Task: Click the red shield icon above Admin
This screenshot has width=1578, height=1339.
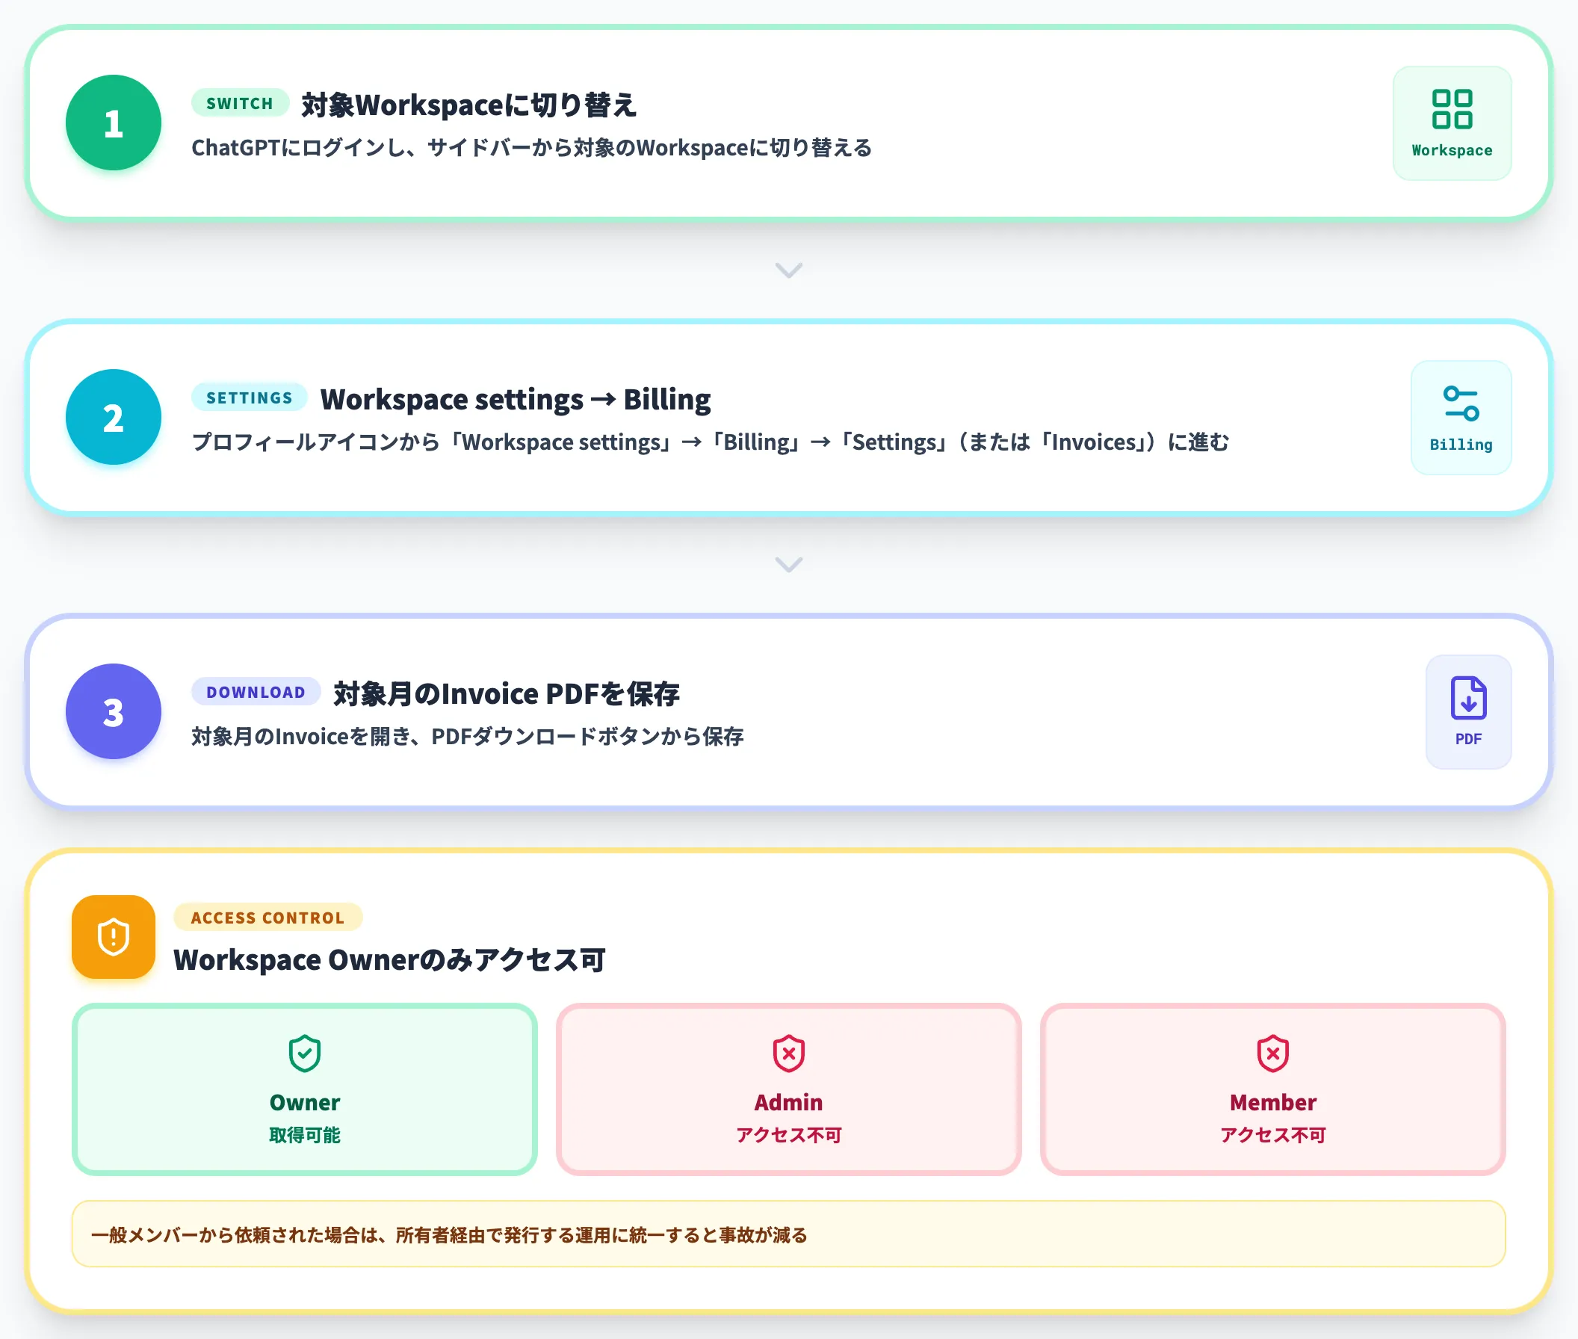Action: (x=788, y=1053)
